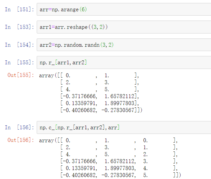211x179 pixels.
Task: Click the In [155] prompt label
Action: coord(20,63)
